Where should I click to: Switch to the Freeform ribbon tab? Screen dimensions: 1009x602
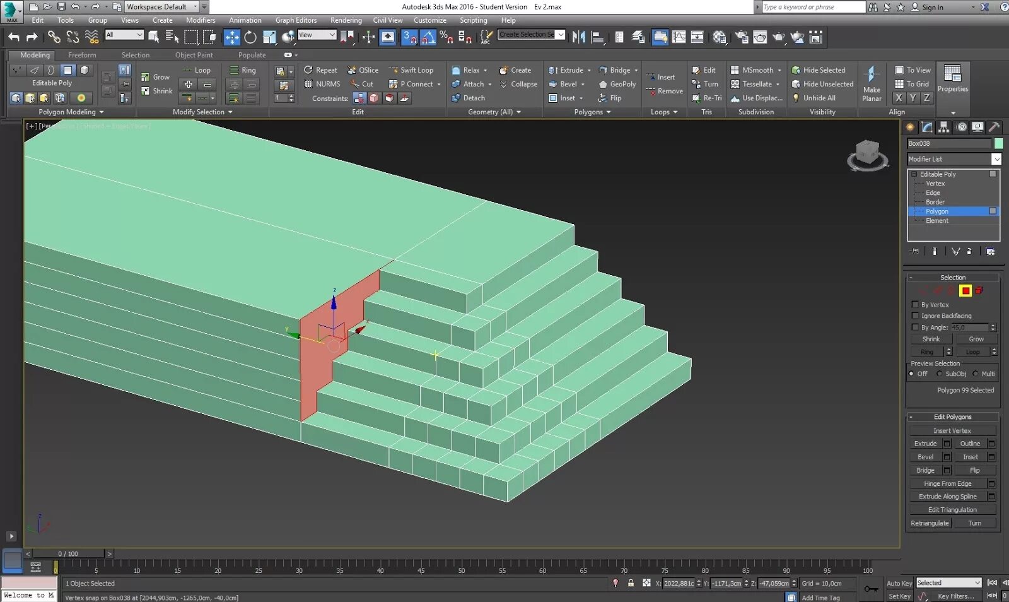pyautogui.click(x=82, y=55)
